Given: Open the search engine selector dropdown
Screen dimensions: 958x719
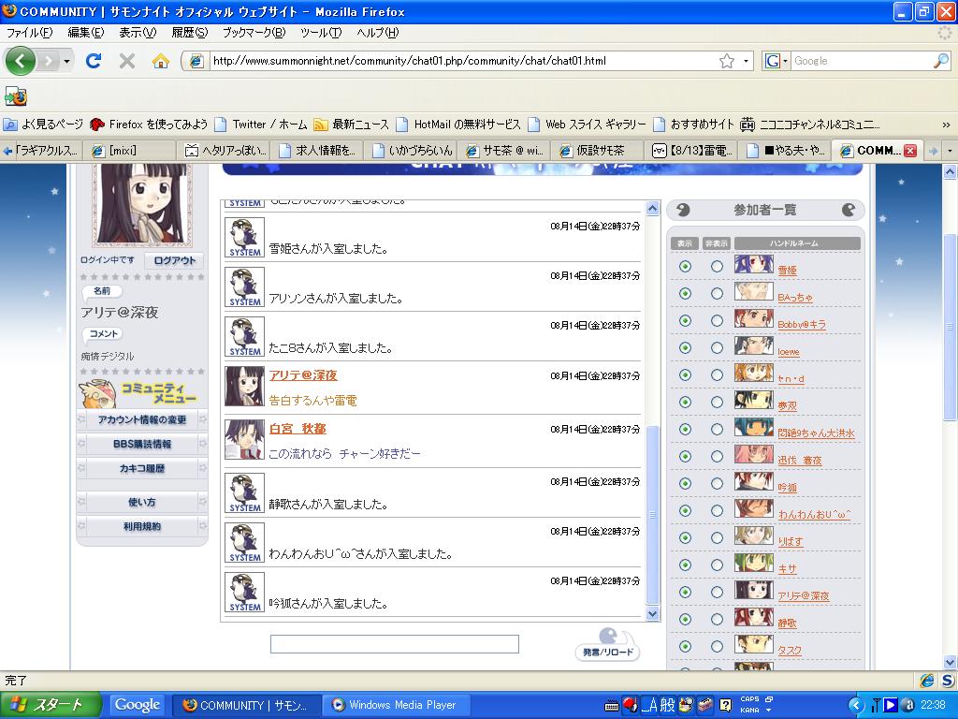Looking at the screenshot, I should (776, 61).
